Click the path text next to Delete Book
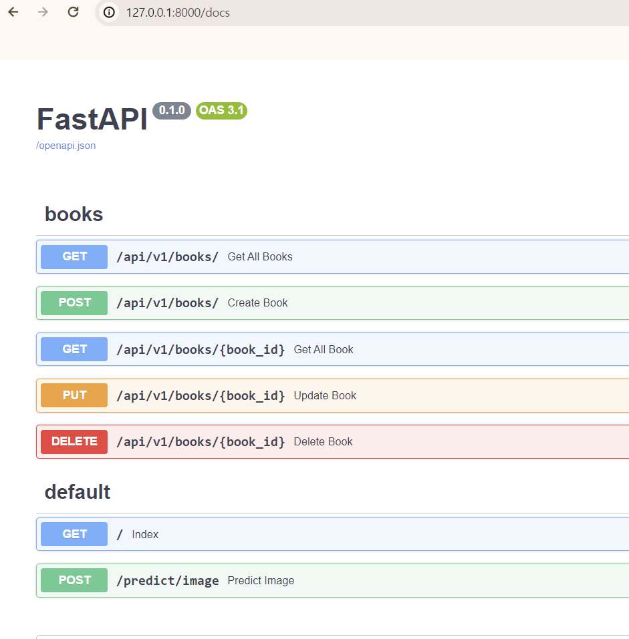 (201, 442)
